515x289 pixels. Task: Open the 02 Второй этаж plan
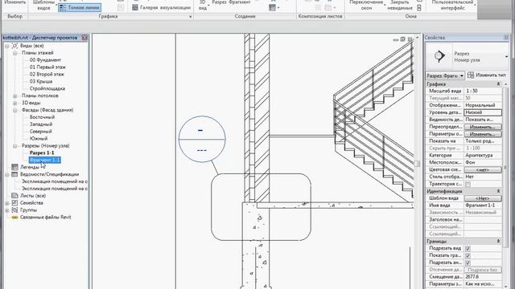47,75
